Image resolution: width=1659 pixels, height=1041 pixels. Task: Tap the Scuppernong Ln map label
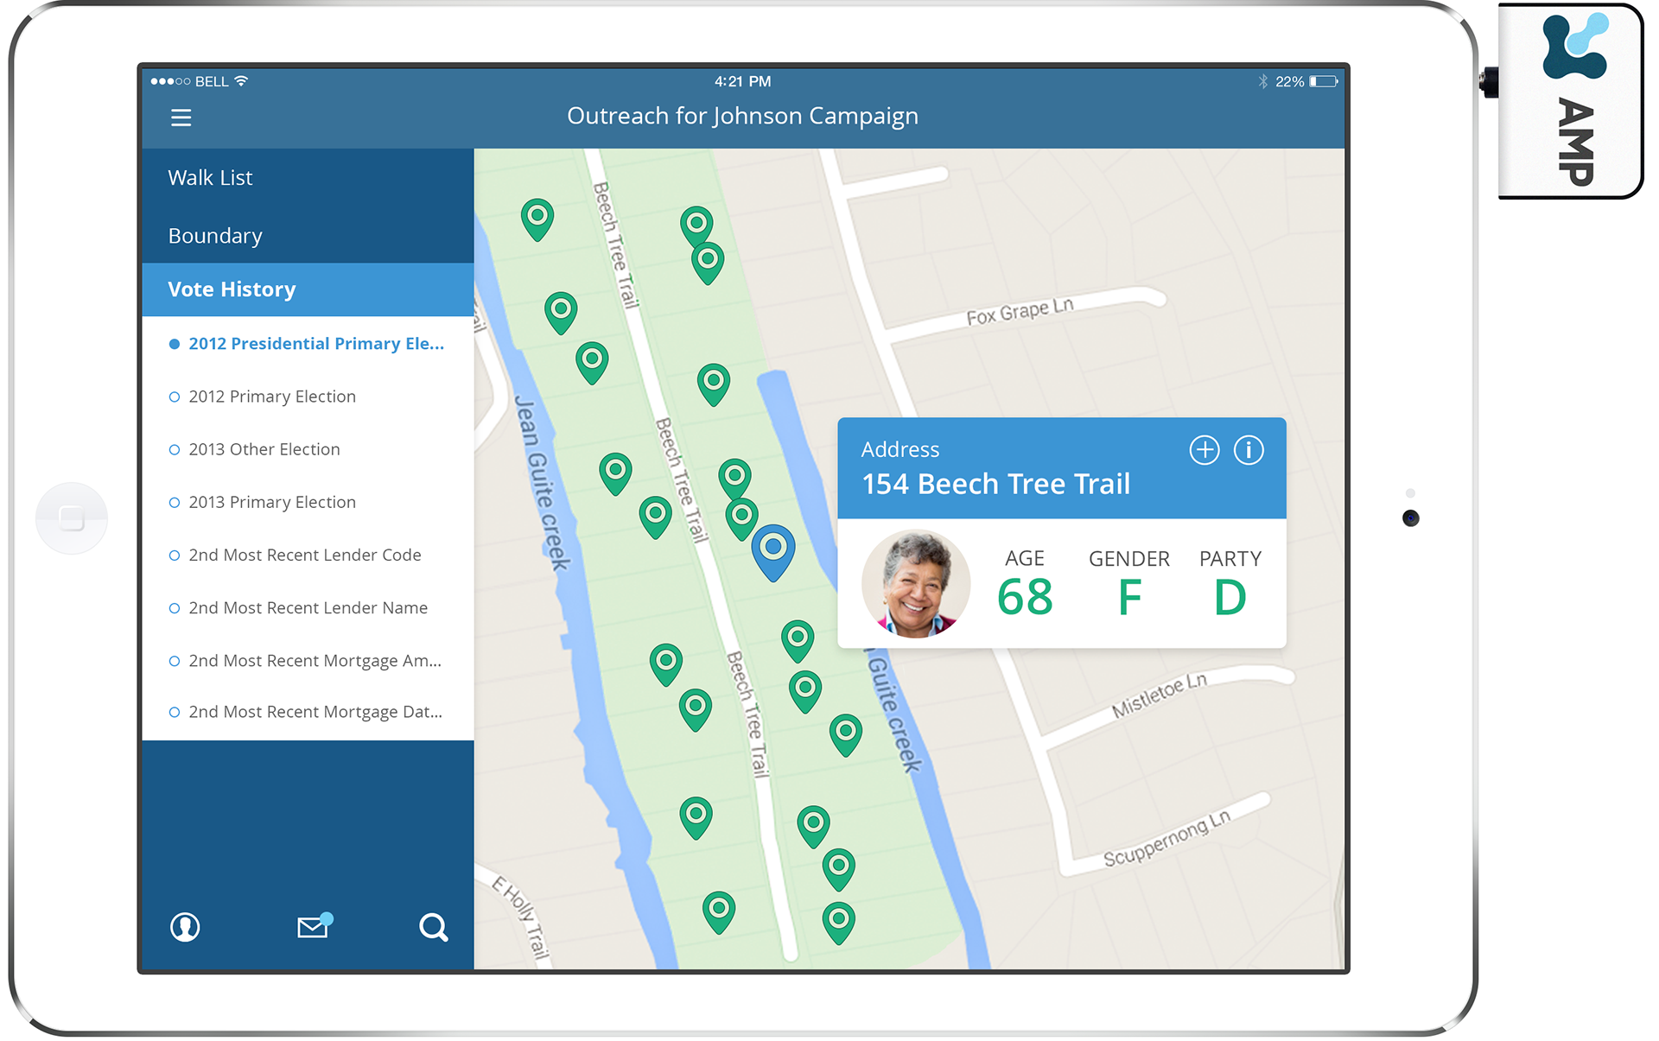(1166, 839)
